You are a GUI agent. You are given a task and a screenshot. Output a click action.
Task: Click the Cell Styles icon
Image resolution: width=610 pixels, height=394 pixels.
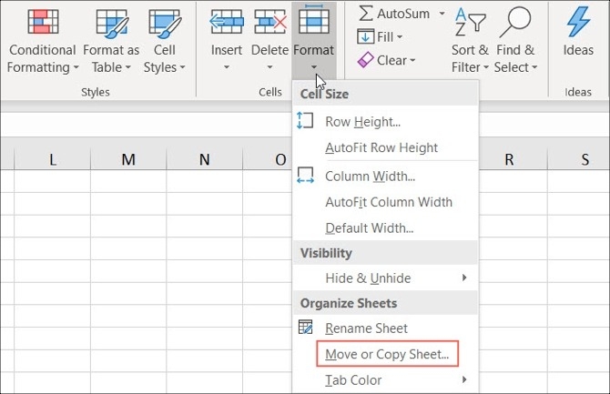pyautogui.click(x=165, y=22)
